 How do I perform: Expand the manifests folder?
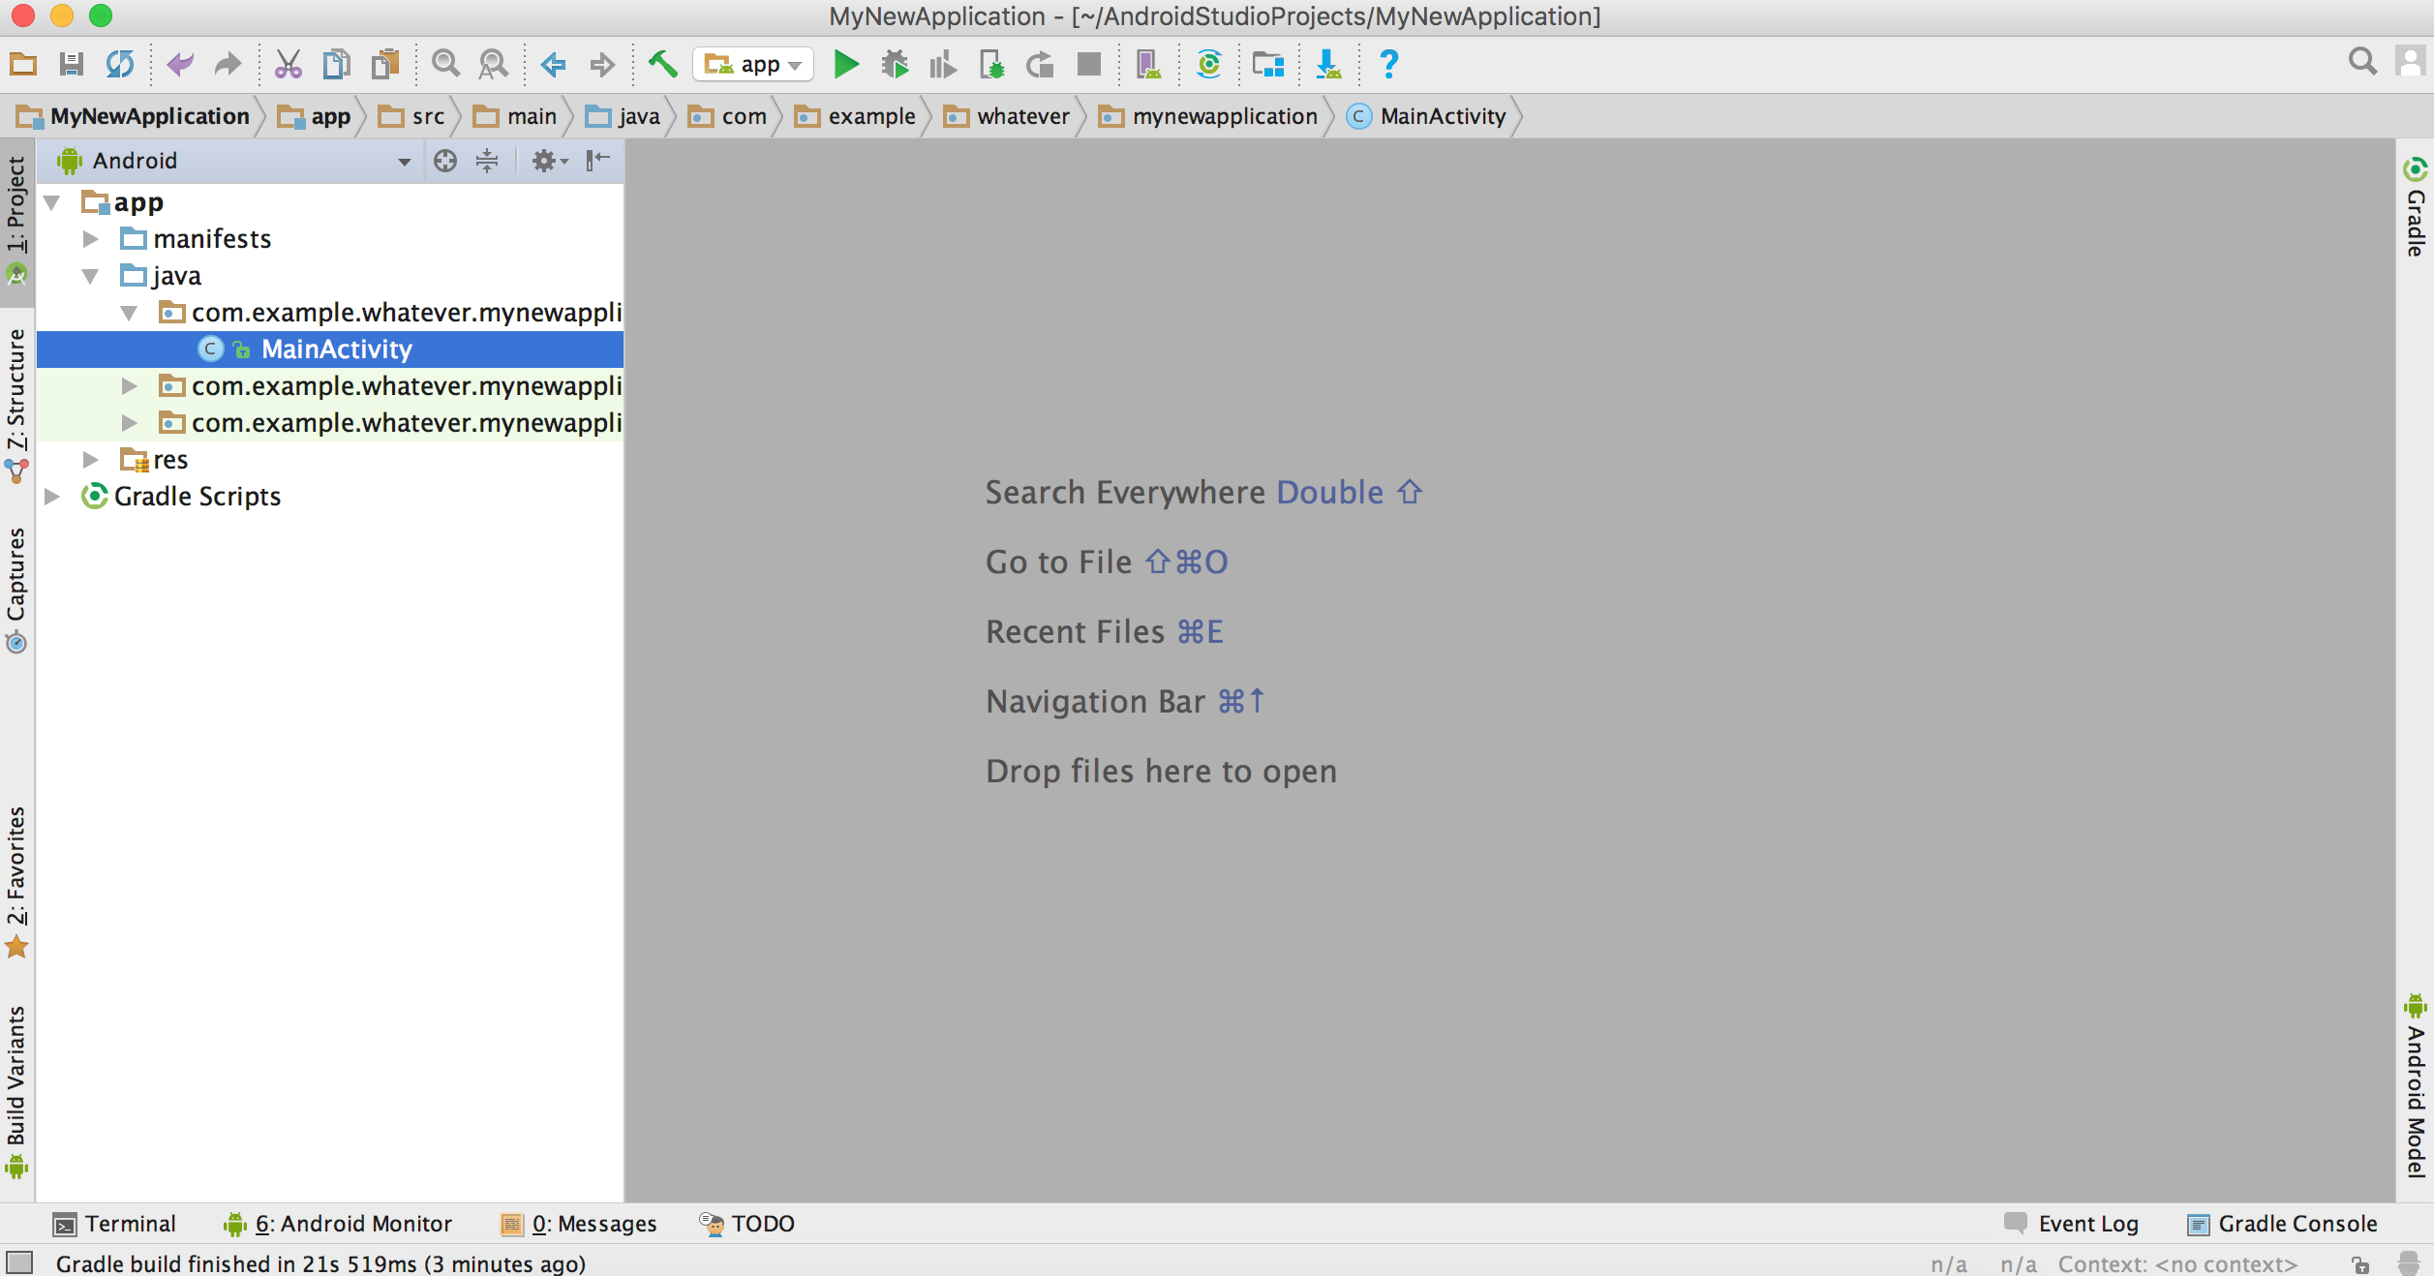point(92,238)
